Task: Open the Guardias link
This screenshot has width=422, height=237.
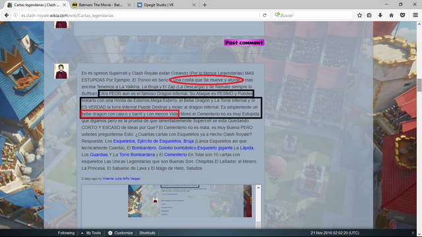Action: coord(99,155)
